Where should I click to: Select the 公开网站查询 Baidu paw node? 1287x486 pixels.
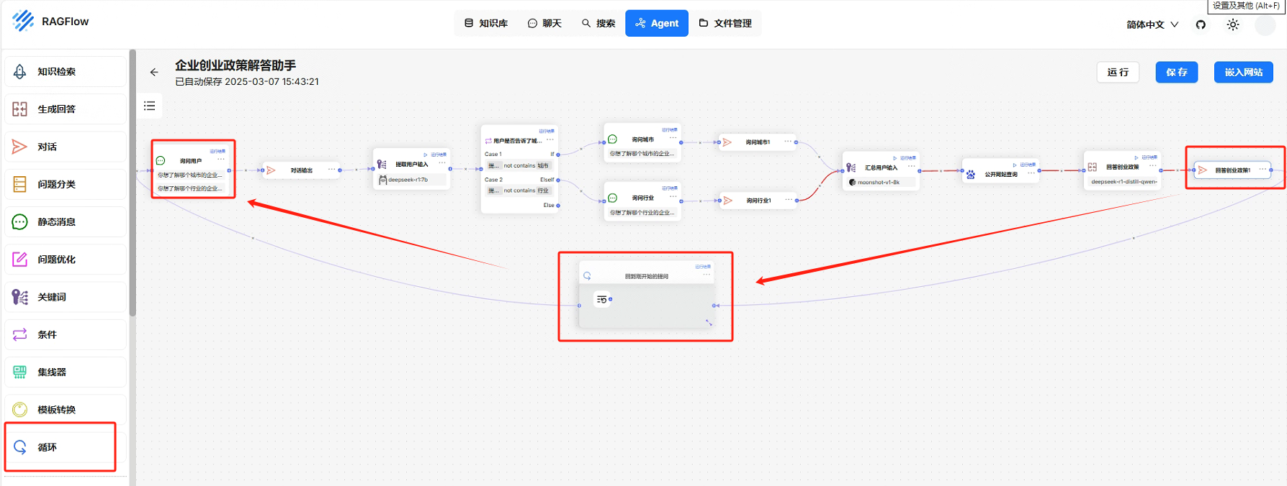(x=1000, y=173)
